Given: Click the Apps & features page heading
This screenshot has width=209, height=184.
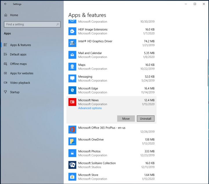Looking at the screenshot, I should point(87,15).
